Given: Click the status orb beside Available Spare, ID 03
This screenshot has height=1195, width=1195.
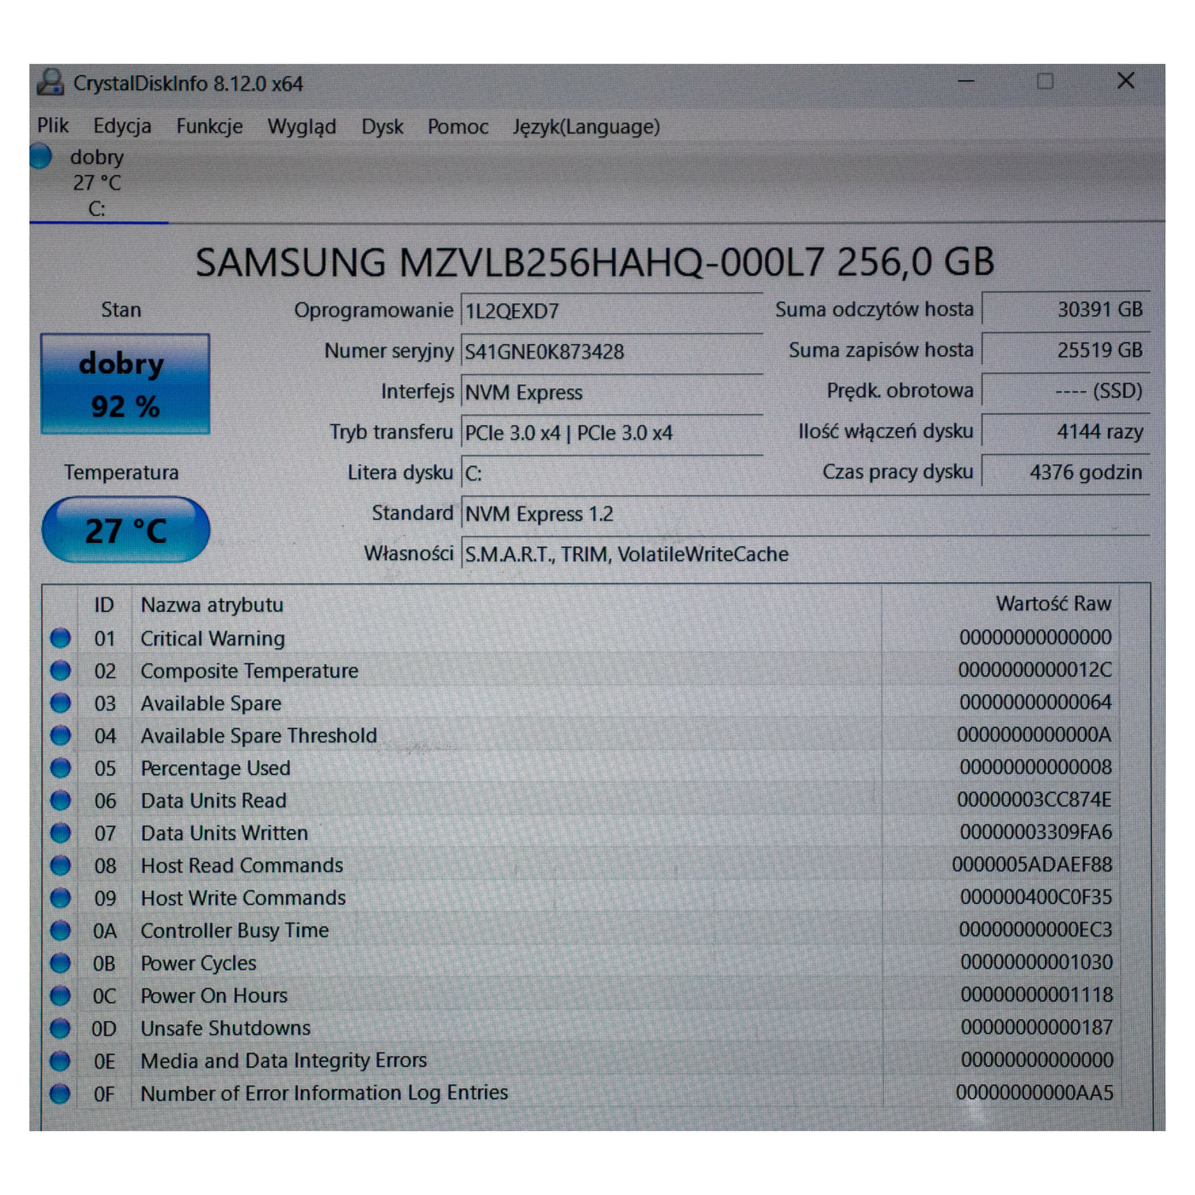Looking at the screenshot, I should pyautogui.click(x=60, y=702).
